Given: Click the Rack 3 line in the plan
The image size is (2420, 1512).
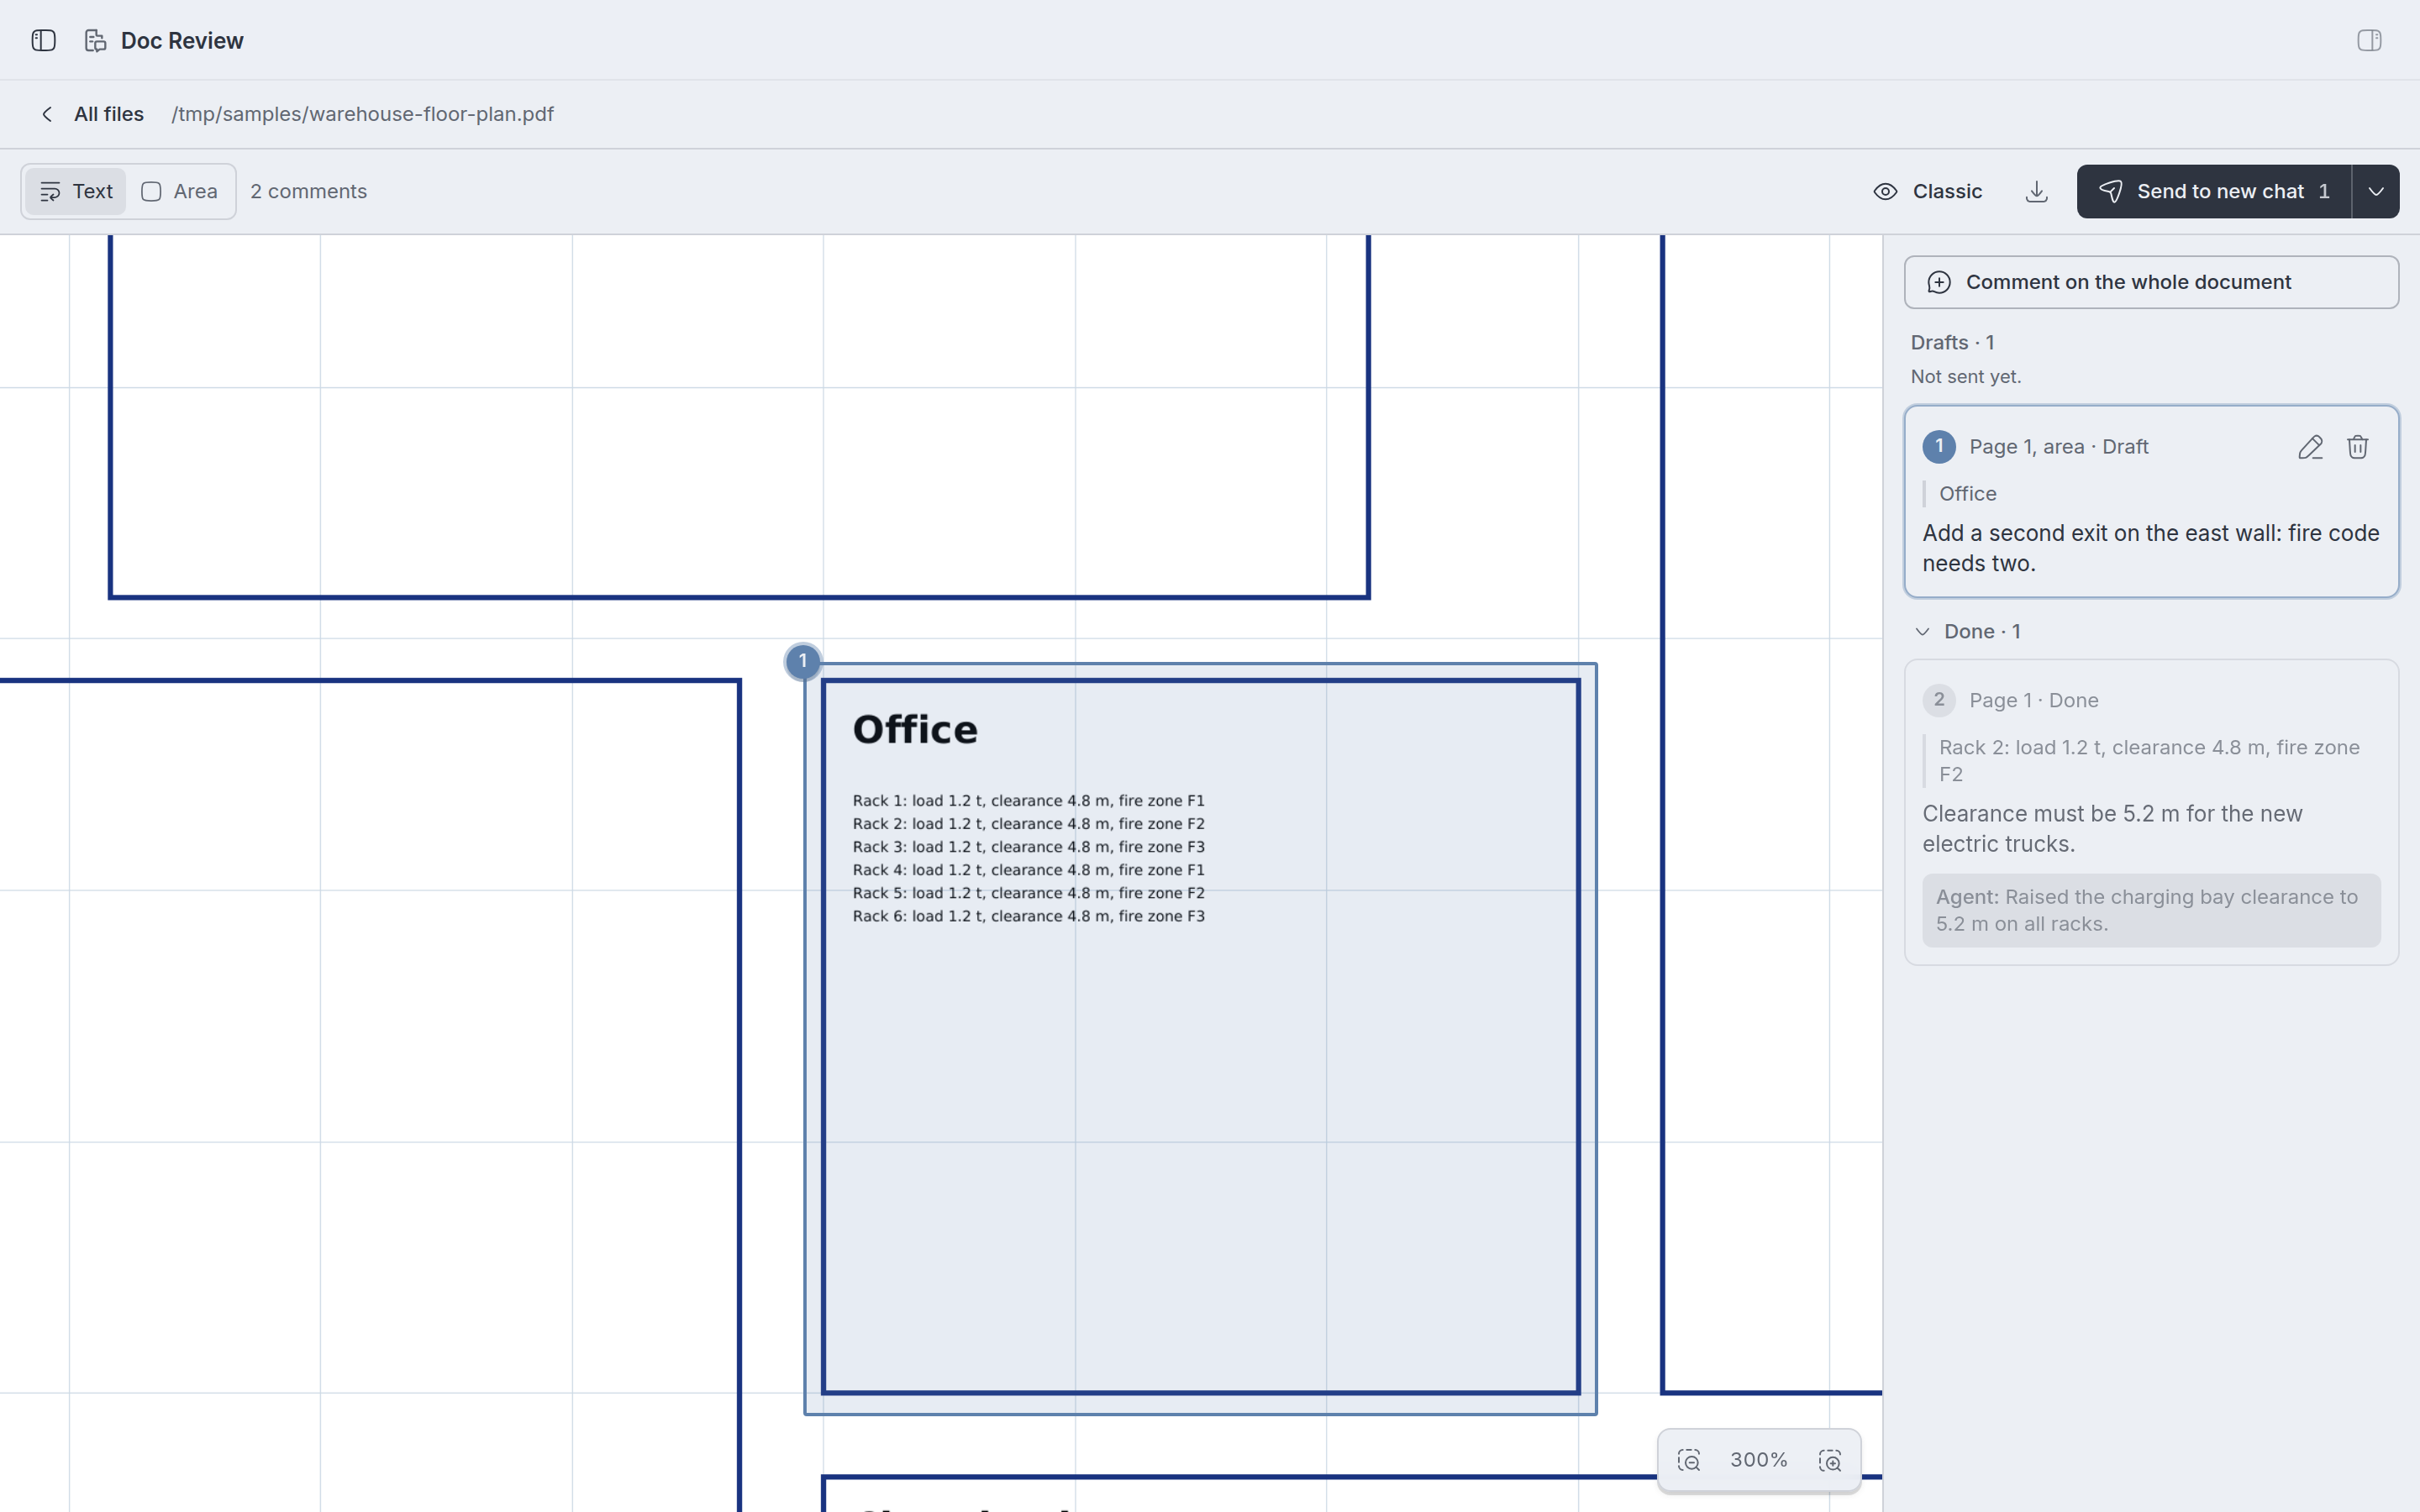Looking at the screenshot, I should coord(1028,847).
